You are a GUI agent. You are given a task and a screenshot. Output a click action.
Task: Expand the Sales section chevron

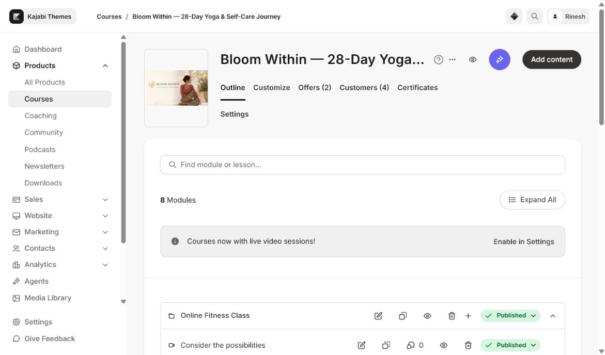coord(105,200)
